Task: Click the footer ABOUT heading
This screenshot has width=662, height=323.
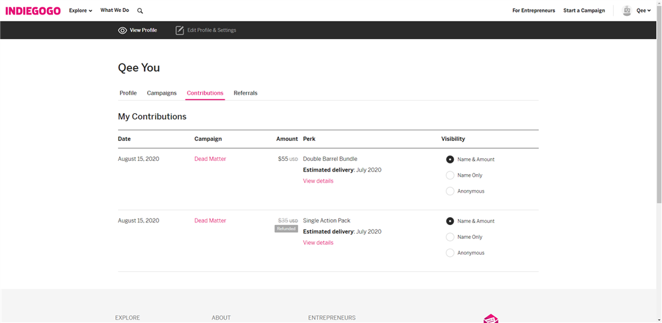Action: tap(221, 318)
